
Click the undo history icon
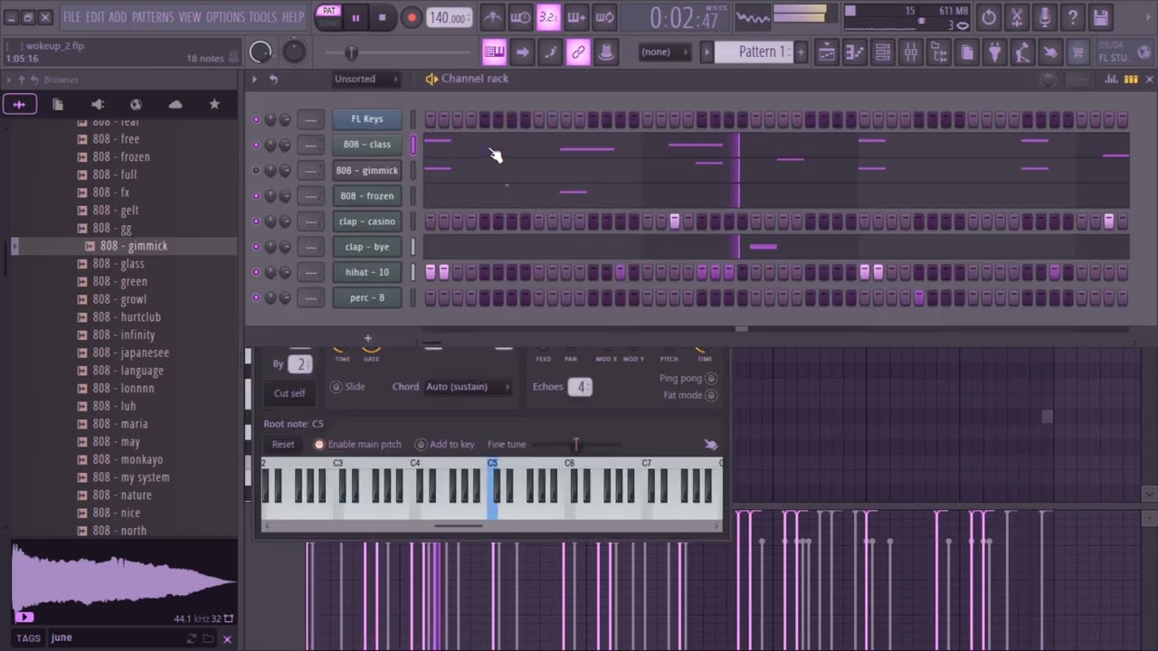coord(989,17)
